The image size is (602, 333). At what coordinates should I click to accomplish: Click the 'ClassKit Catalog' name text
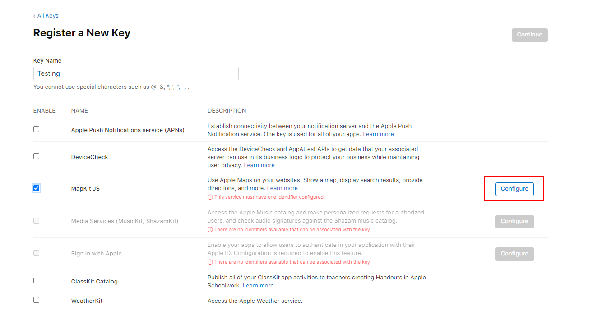pos(94,282)
